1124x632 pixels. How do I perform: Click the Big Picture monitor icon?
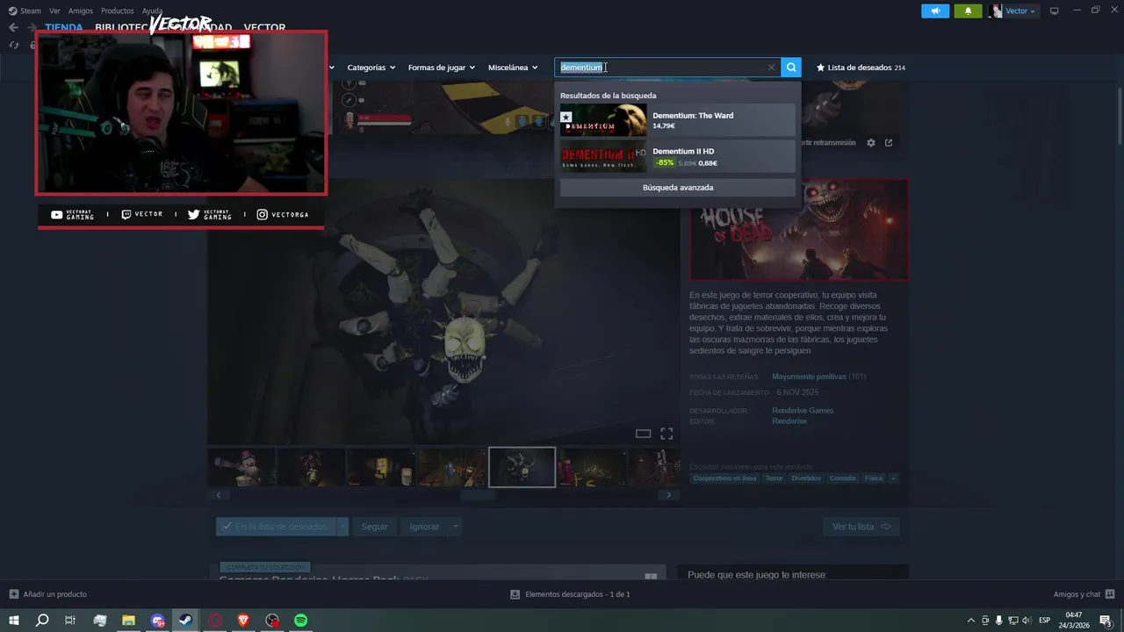(1055, 11)
